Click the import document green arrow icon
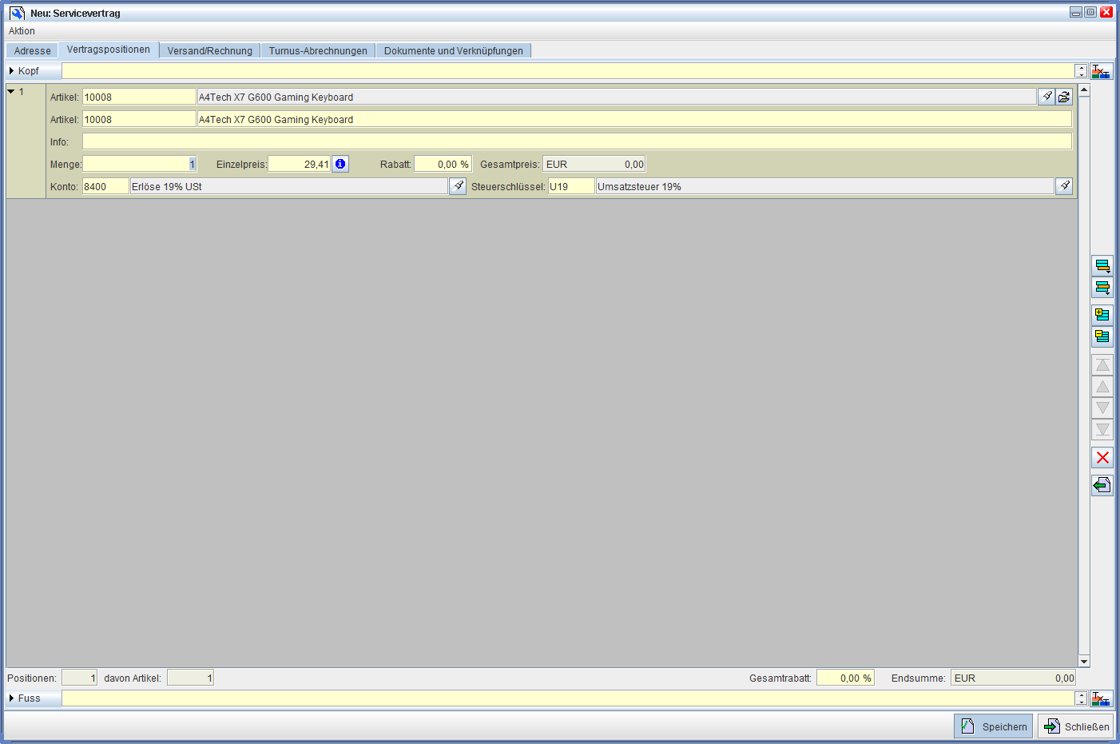This screenshot has width=1120, height=744. pyautogui.click(x=1102, y=485)
